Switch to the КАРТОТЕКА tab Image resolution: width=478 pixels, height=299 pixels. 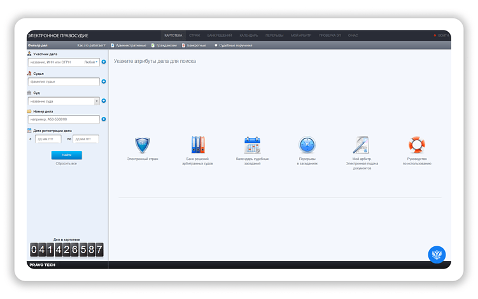coord(173,36)
